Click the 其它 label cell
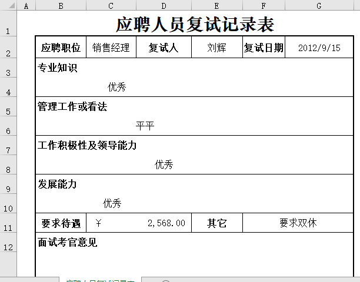Screen dimensions: 360x282 click(x=216, y=223)
